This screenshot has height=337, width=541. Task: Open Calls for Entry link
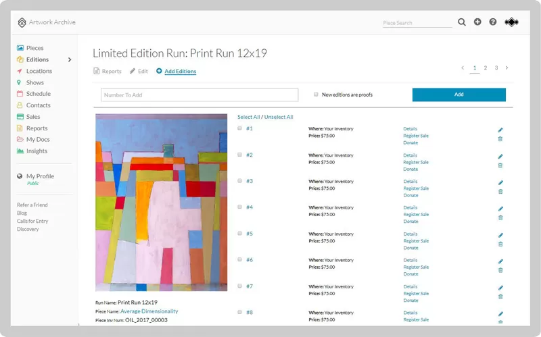[x=32, y=221]
